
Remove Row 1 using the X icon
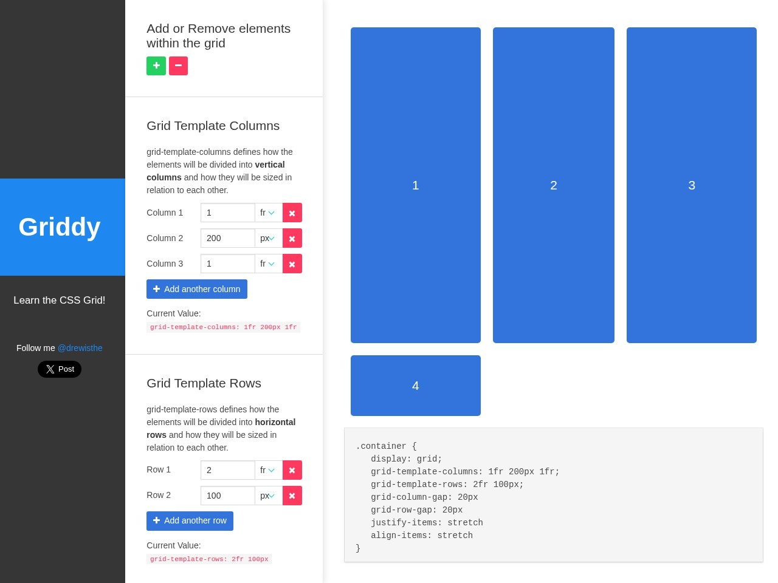click(292, 470)
